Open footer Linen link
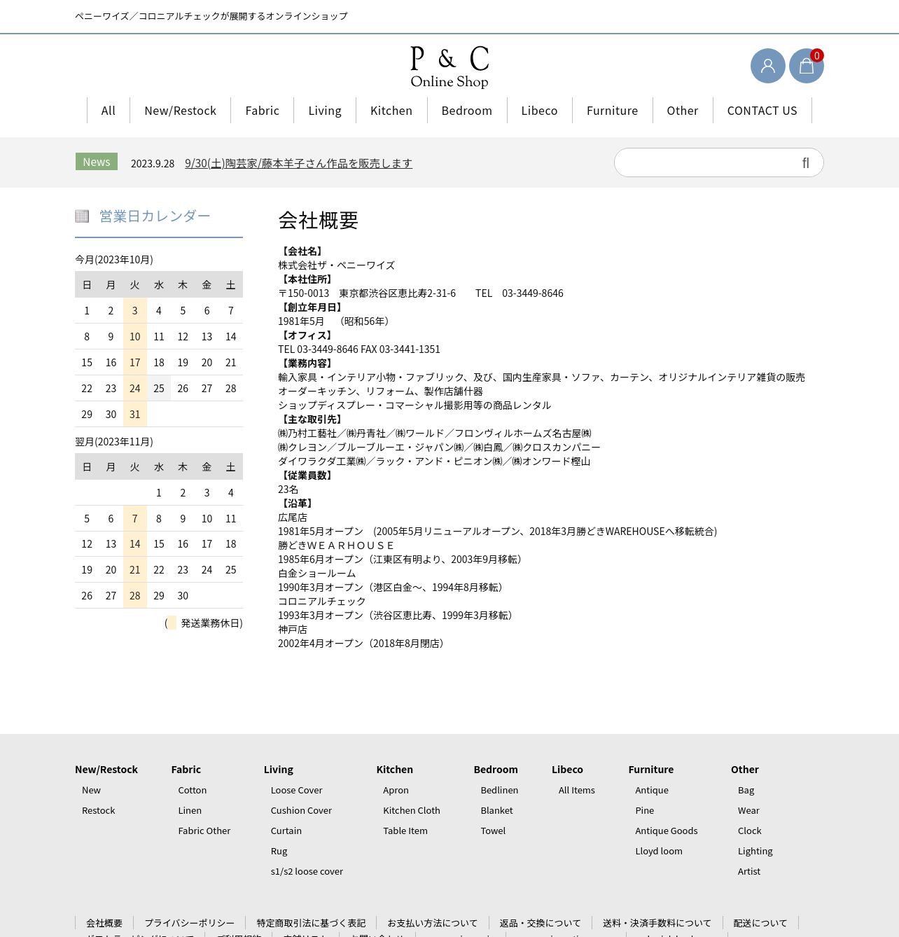This screenshot has width=899, height=937. [190, 810]
